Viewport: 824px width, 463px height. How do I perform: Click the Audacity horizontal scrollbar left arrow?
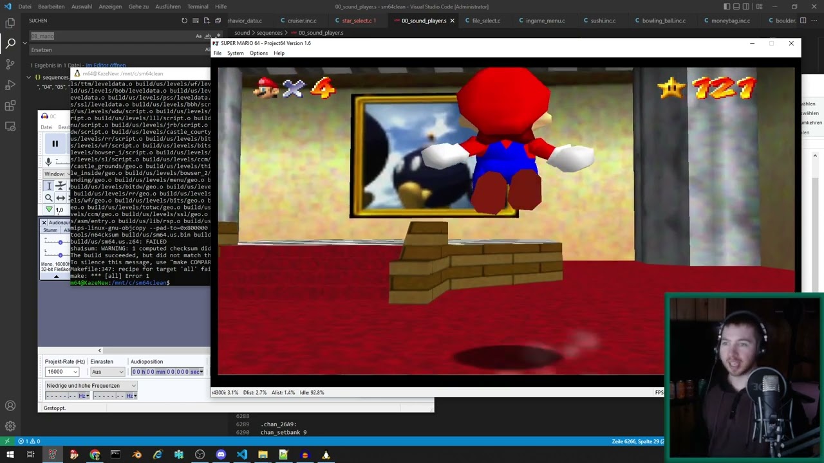coord(99,350)
